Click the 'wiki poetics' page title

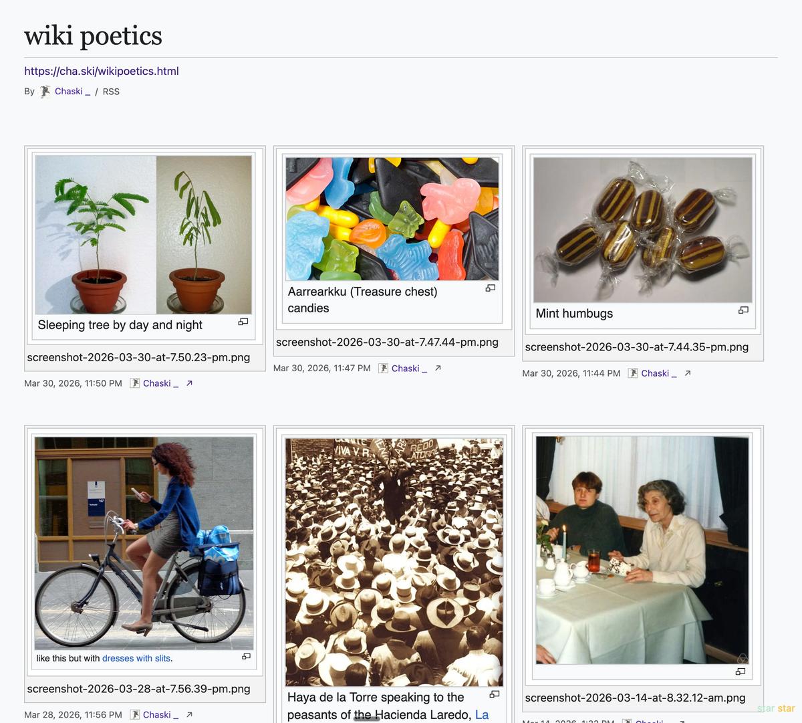(x=93, y=35)
